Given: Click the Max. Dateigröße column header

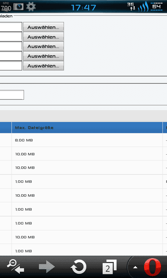Looking at the screenshot, I should (x=87, y=128).
